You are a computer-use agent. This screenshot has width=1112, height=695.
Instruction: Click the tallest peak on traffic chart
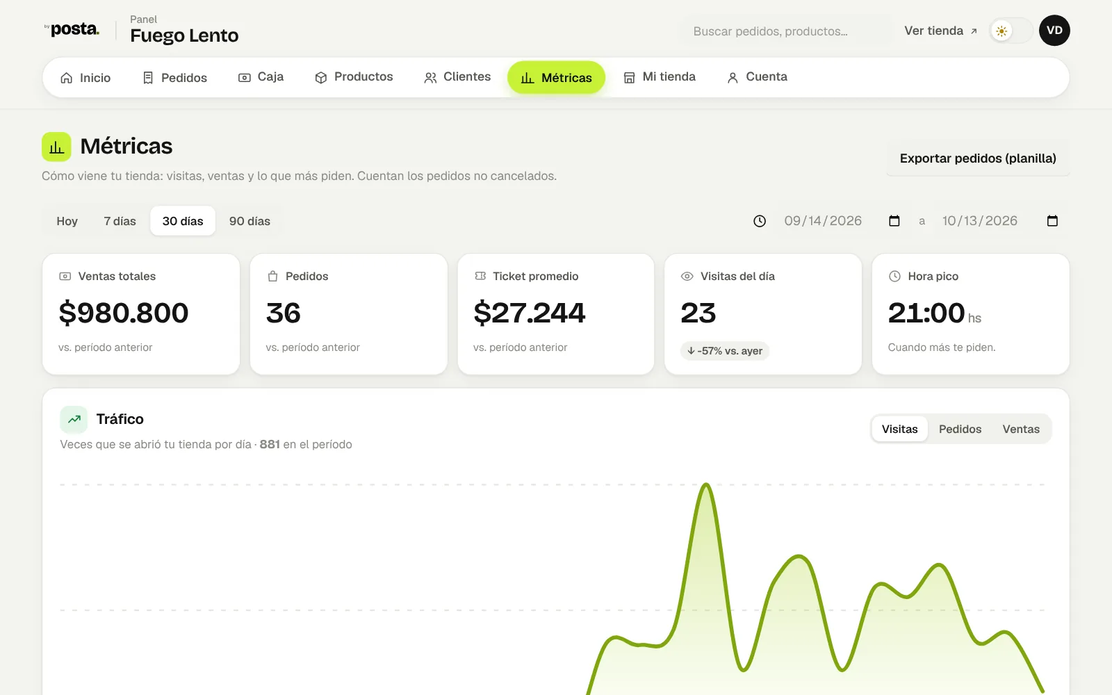706,485
